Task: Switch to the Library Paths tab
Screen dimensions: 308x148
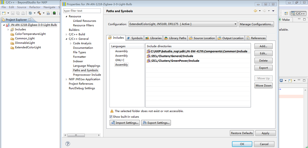Action: (175, 38)
